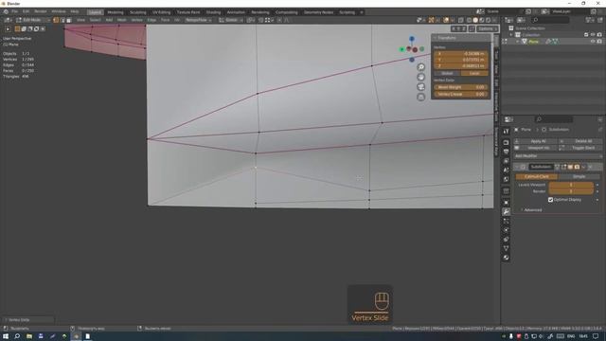Open the Edit Mode dropdown

click(32, 20)
